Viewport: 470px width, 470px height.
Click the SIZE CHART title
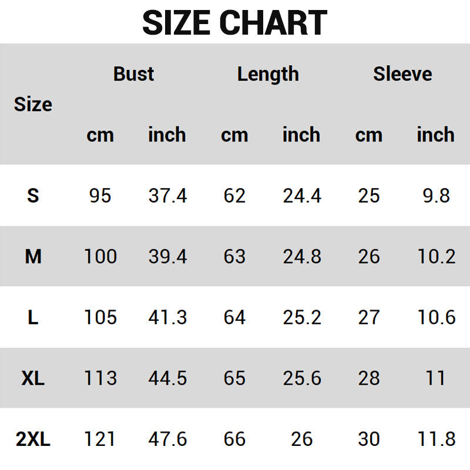pyautogui.click(x=234, y=23)
